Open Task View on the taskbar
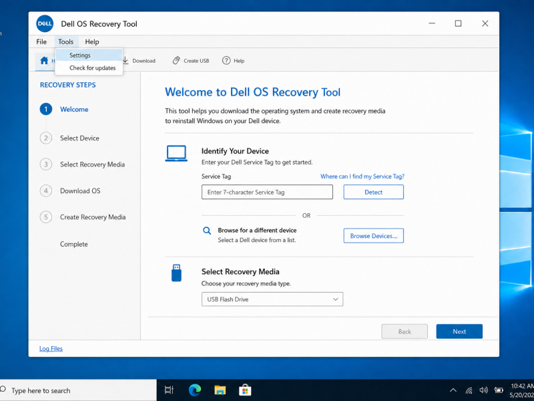Viewport: 534px width, 401px height. tap(169, 390)
